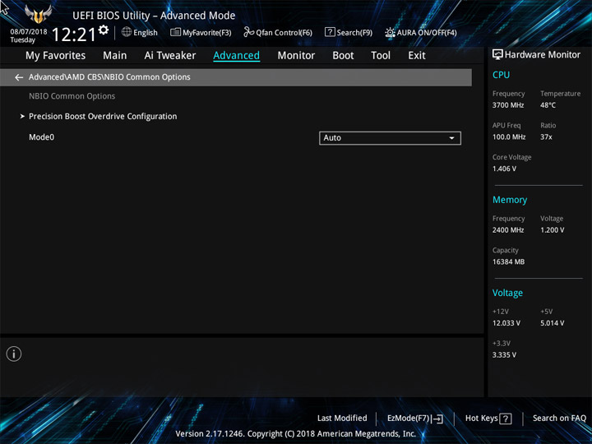Screen dimensions: 592x444
Task: Click the Mode0 label
Action: pyautogui.click(x=42, y=137)
